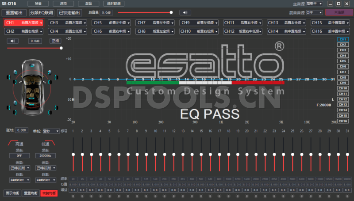Click the 重置输出 reset output button

(x=14, y=13)
